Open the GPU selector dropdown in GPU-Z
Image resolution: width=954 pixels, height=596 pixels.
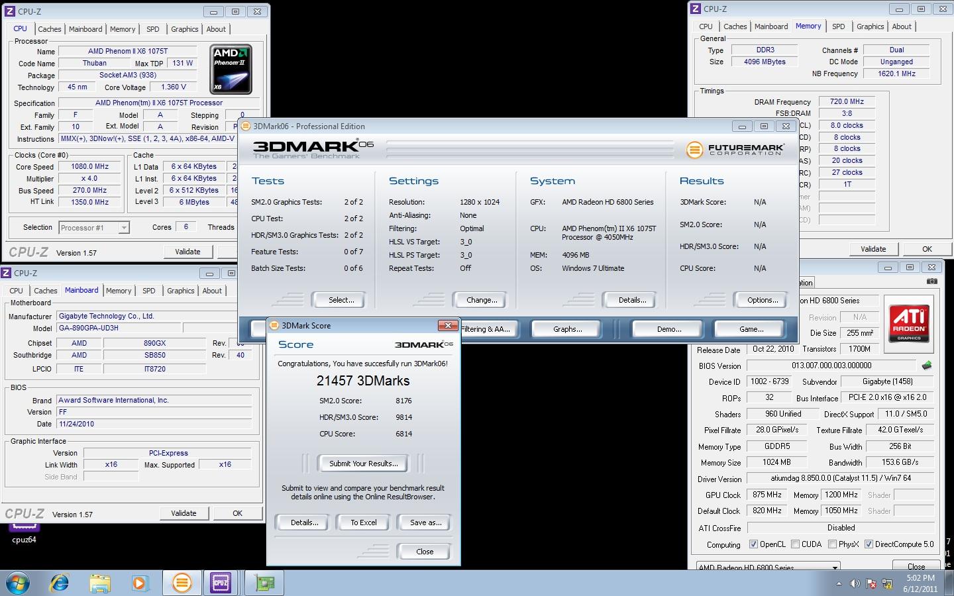835,568
